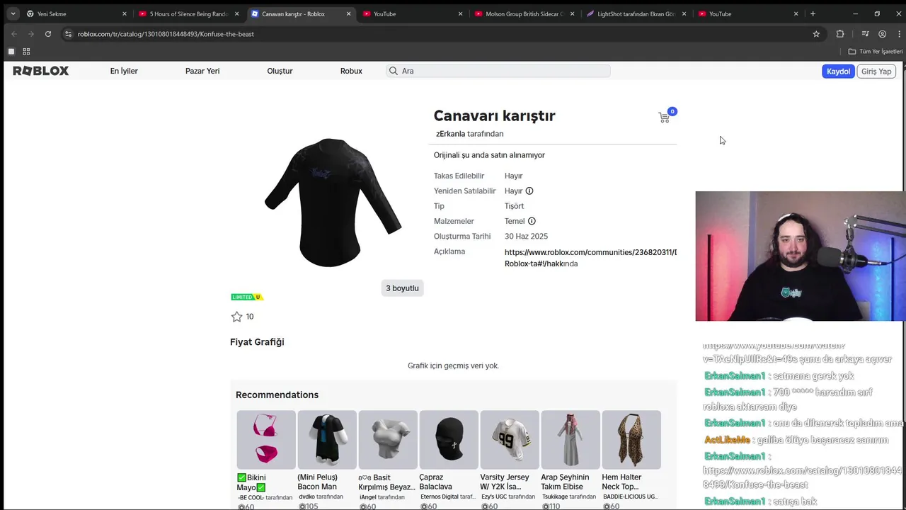Go back in browser history

tap(14, 34)
